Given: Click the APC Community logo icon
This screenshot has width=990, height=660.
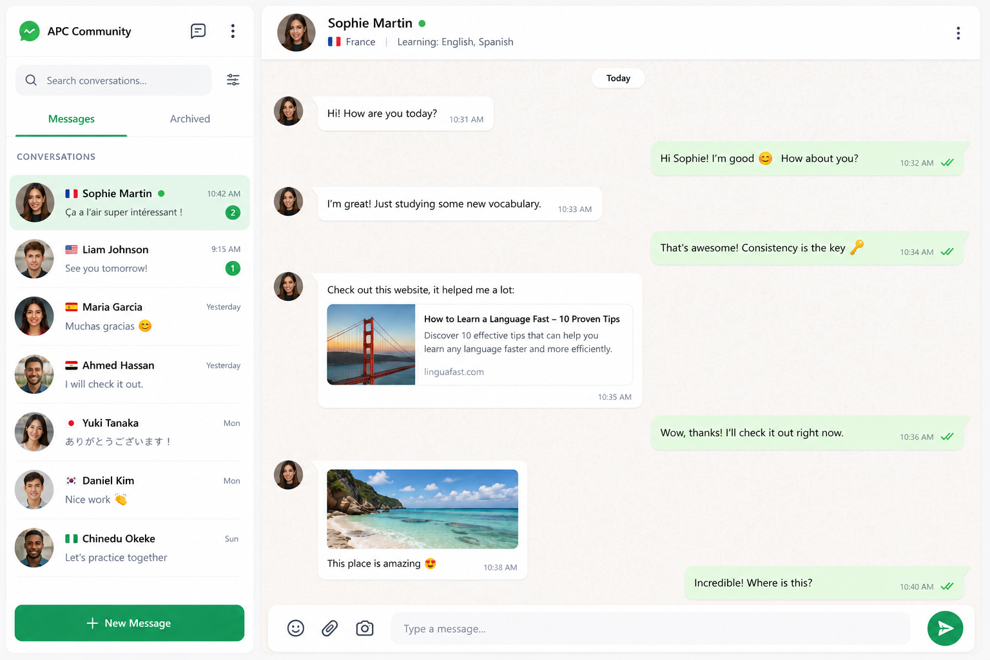Looking at the screenshot, I should (x=29, y=31).
